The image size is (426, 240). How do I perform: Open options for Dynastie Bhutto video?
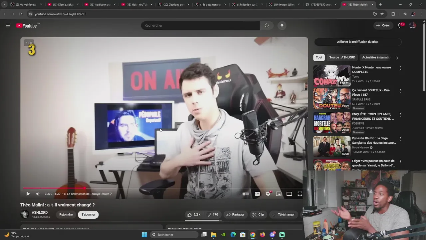tap(401, 139)
